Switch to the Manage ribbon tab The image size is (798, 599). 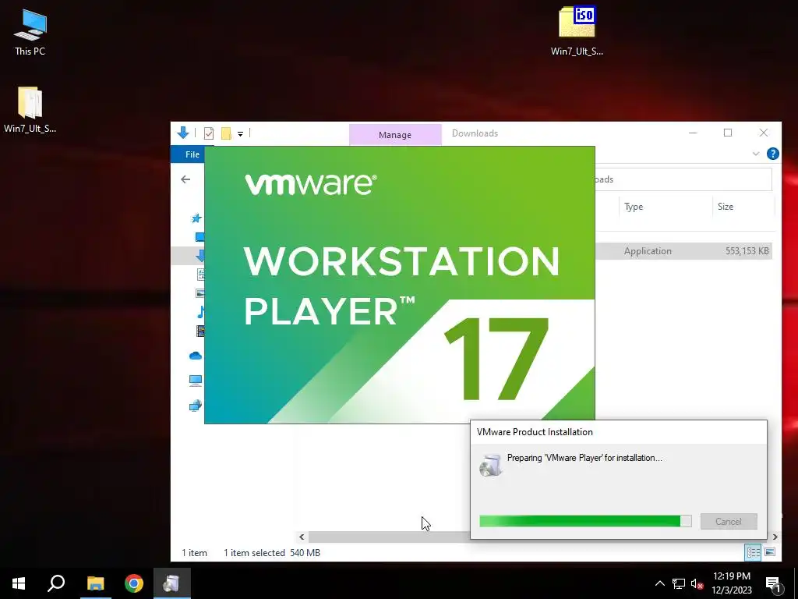[395, 134]
